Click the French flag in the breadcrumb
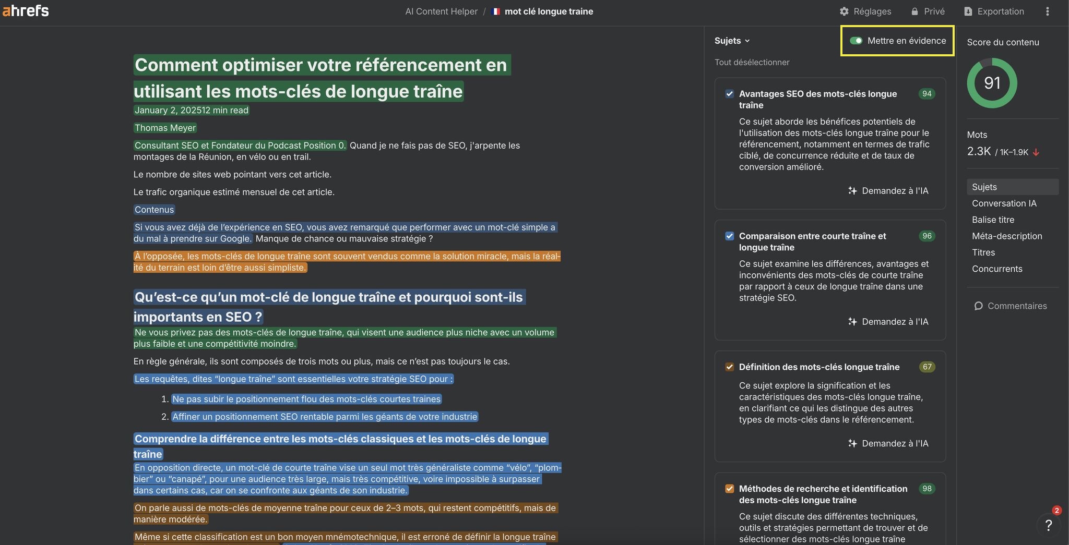This screenshot has height=545, width=1069. click(496, 11)
